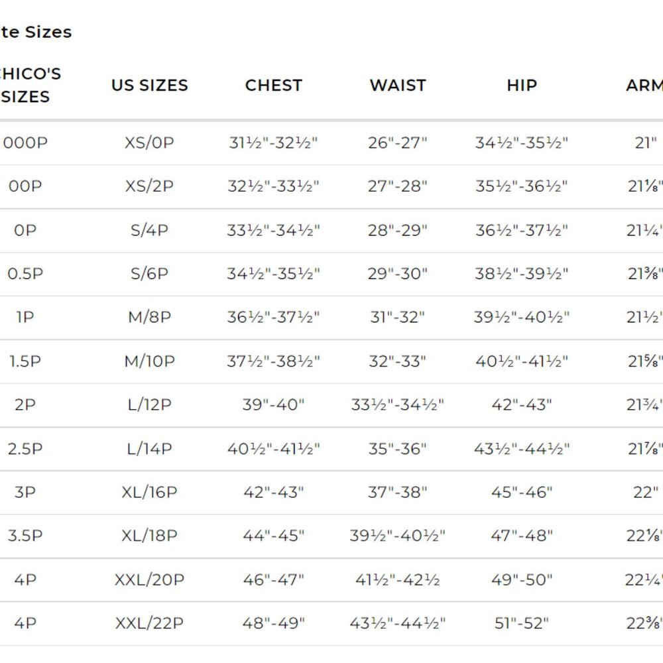The image size is (663, 663).
Task: Click the XXL/20P US size cell
Action: pyautogui.click(x=149, y=580)
